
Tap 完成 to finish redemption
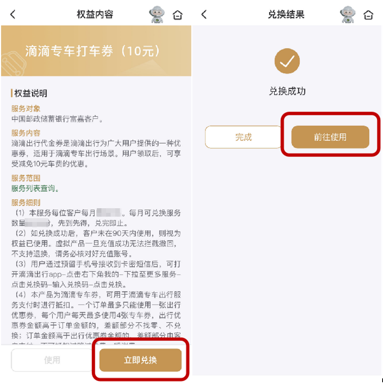243,137
